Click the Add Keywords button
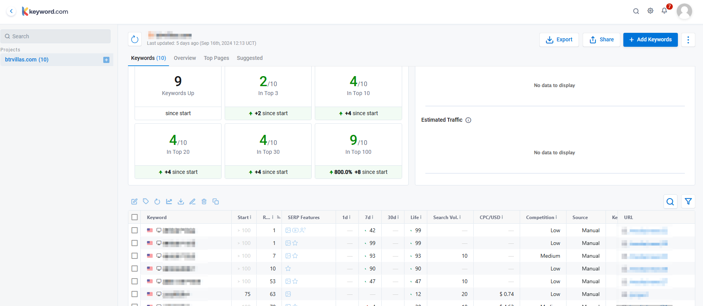Viewport: 703px width, 306px height. (650, 40)
